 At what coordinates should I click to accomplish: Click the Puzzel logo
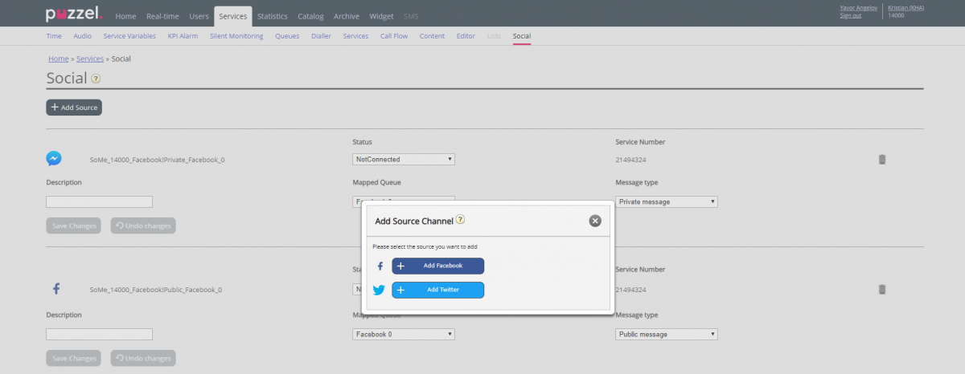(73, 14)
